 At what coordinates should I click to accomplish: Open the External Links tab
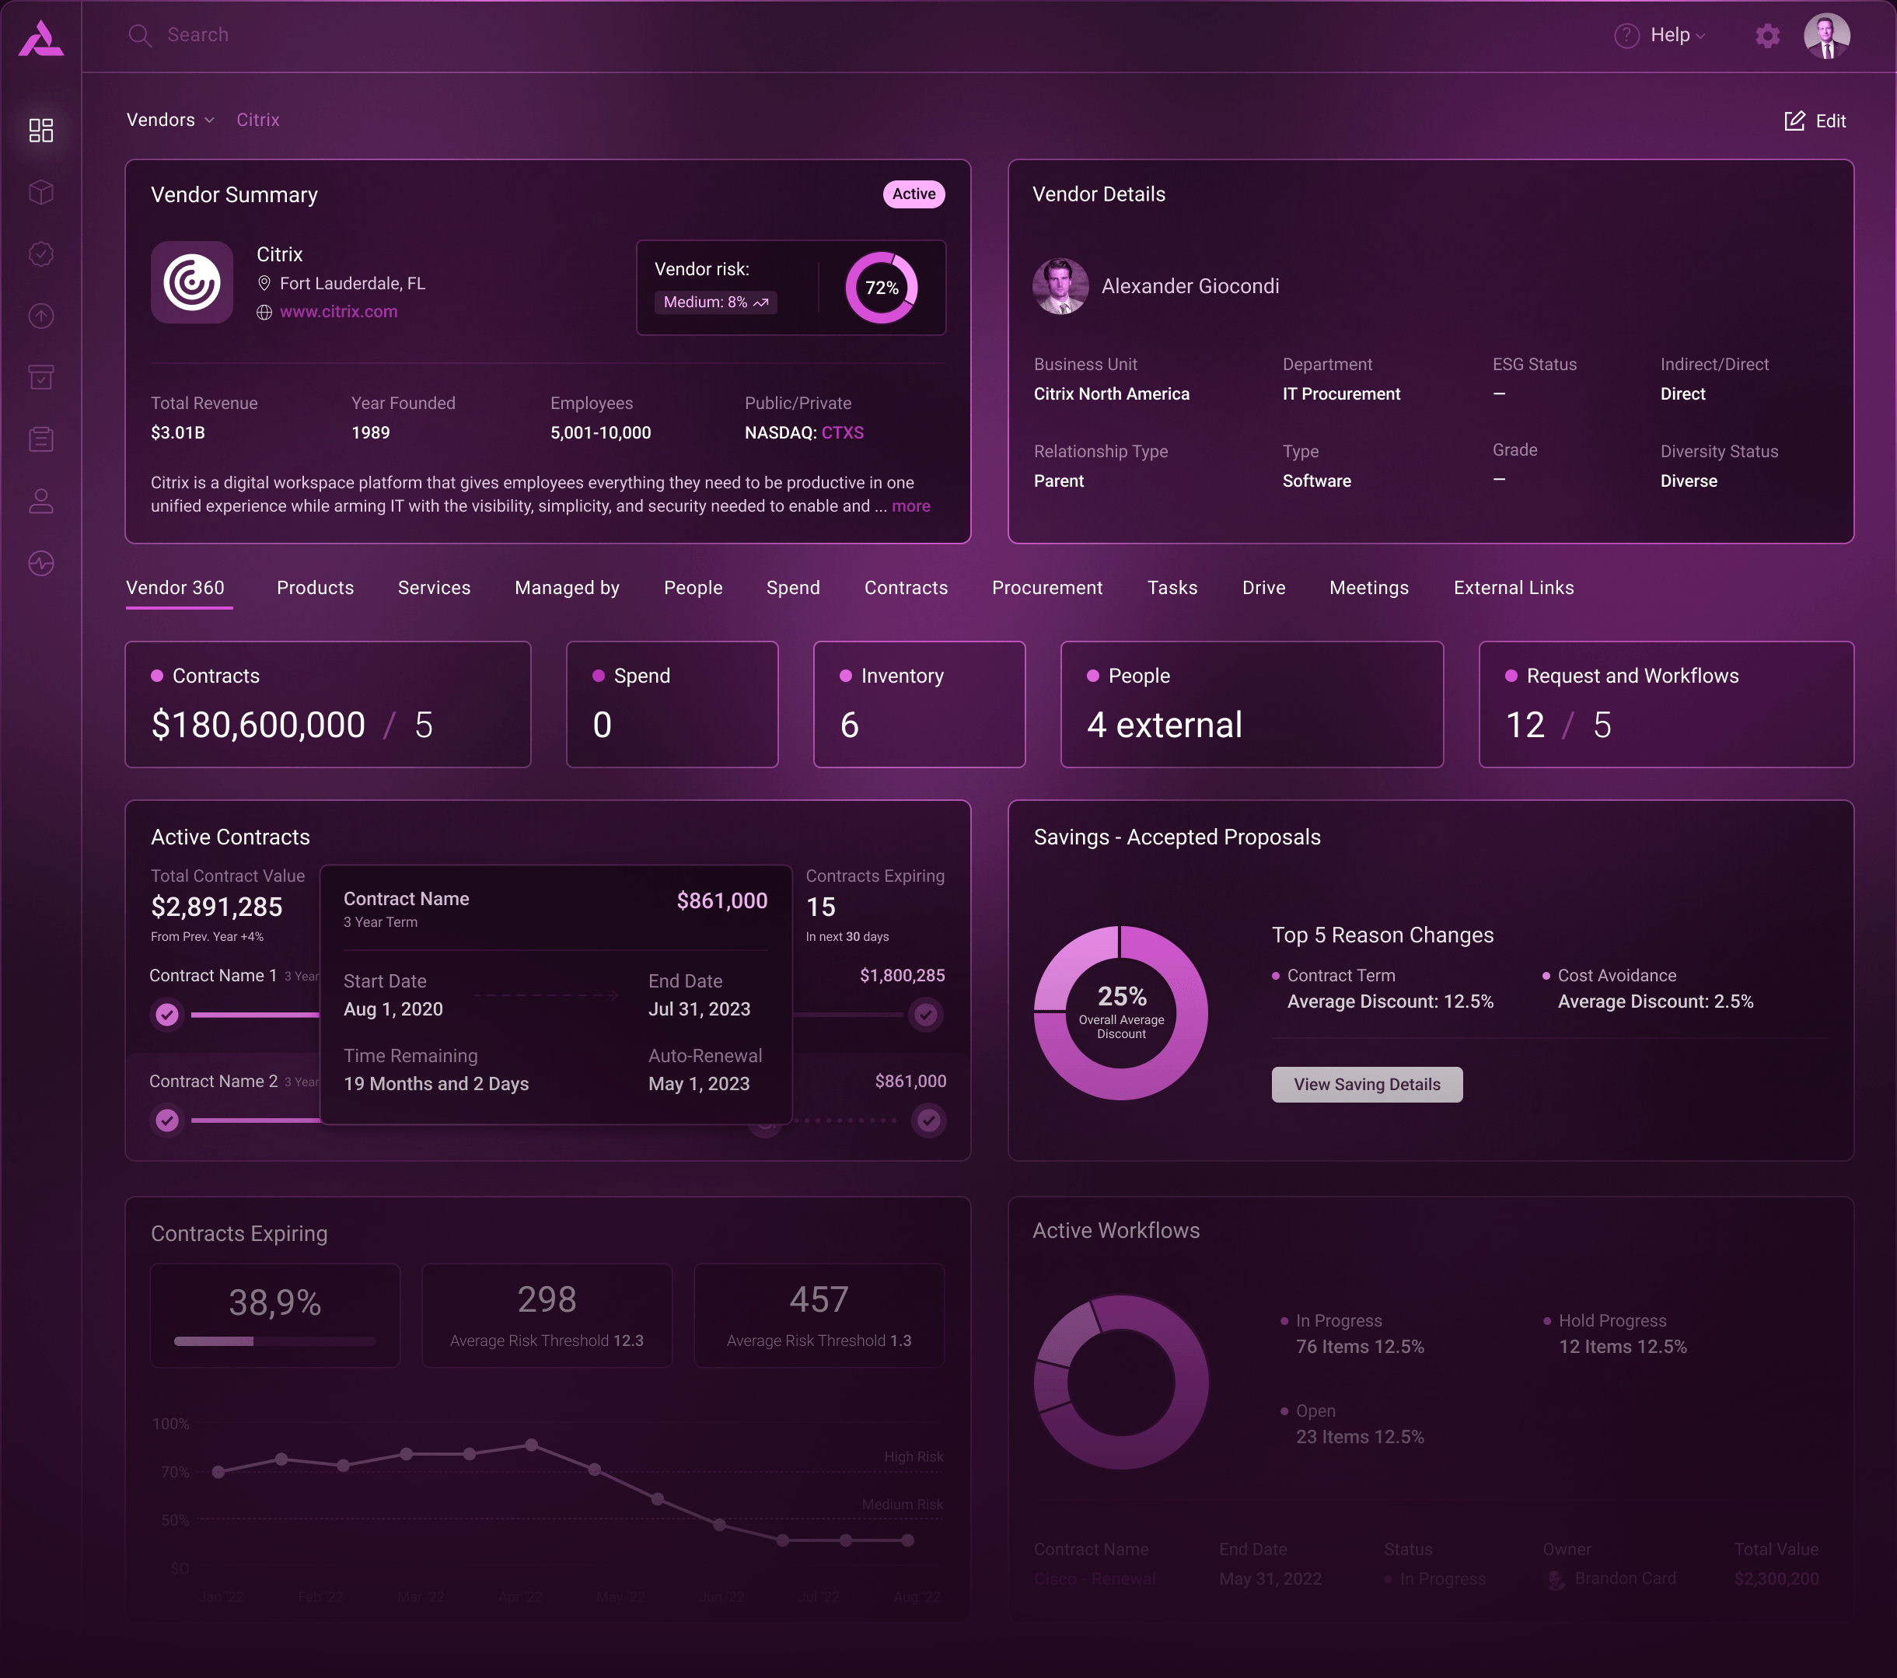(x=1514, y=588)
